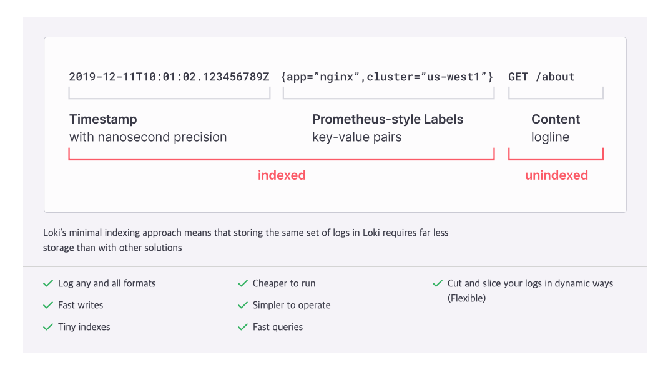Click the red unindexed label

[556, 175]
